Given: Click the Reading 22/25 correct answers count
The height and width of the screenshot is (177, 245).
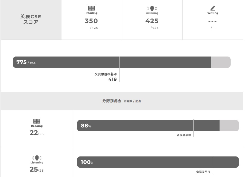Looking at the screenshot, I should (x=37, y=133).
